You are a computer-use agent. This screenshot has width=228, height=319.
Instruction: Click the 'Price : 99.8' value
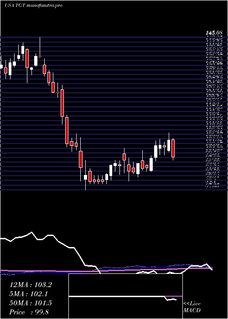[x=29, y=312]
